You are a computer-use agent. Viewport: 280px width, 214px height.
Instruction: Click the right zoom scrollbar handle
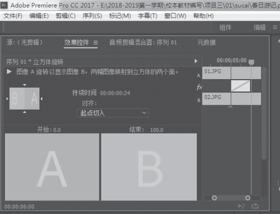click(248, 198)
